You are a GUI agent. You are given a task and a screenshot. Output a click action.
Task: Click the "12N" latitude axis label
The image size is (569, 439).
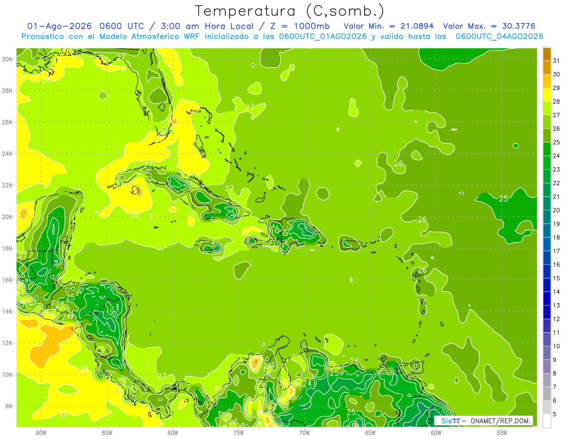(8, 343)
